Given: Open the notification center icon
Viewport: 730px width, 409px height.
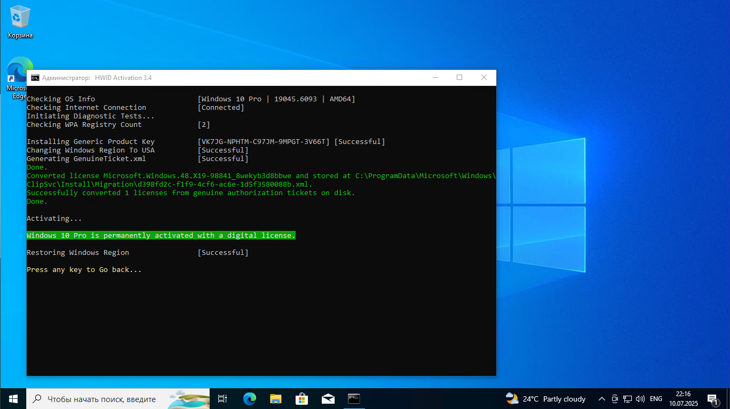Looking at the screenshot, I should pos(713,399).
